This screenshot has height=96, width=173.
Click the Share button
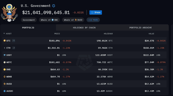point(96,12)
